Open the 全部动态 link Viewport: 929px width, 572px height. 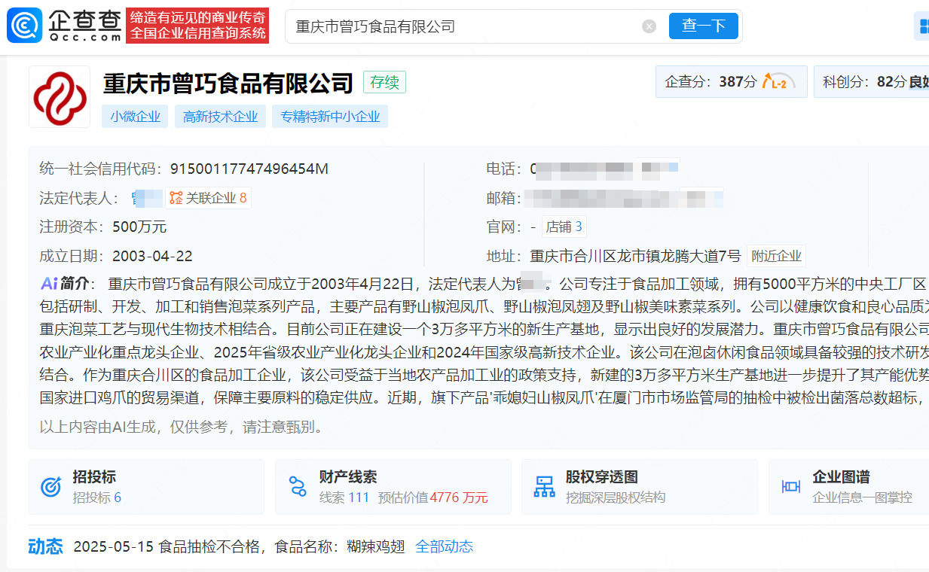(445, 546)
